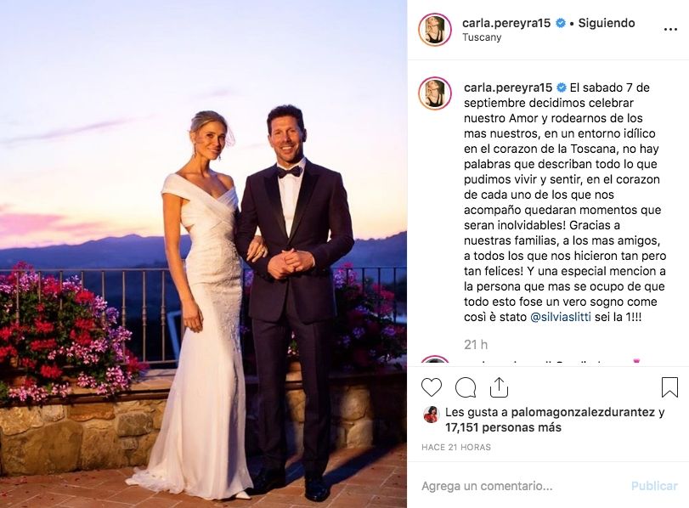Viewport: 689px width, 508px height.
Task: Open the Tuscany location link
Action: [482, 37]
